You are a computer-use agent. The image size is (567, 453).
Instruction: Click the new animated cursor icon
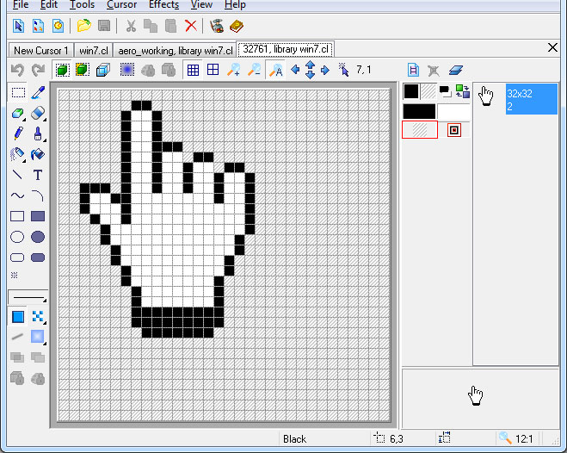pos(39,26)
